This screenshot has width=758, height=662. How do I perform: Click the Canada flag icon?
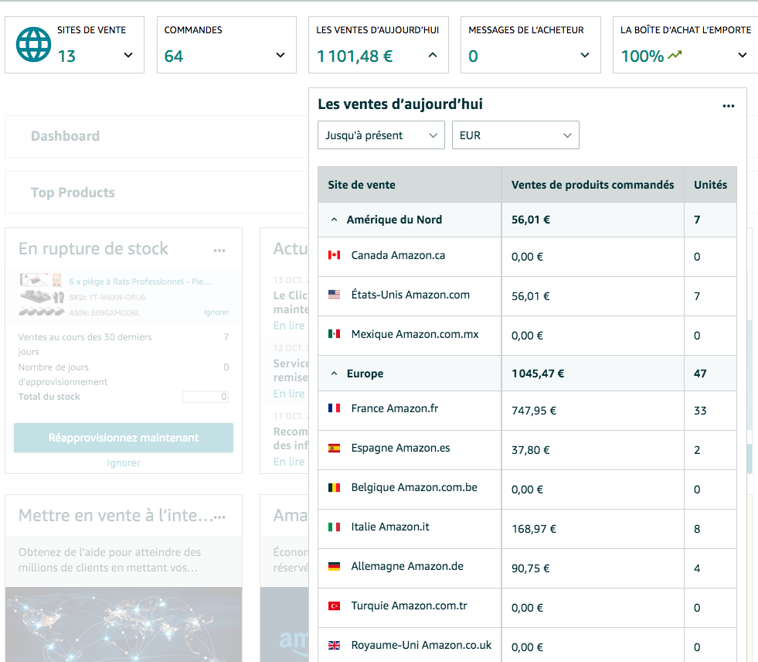(334, 255)
